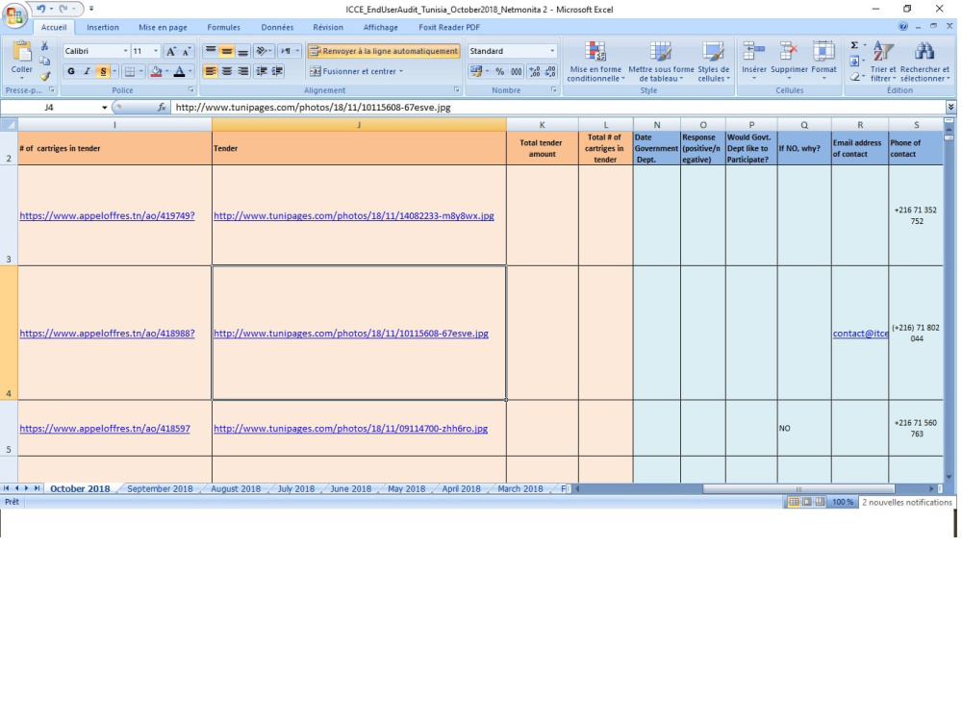Open Trier et filtrer menu

(x=883, y=62)
